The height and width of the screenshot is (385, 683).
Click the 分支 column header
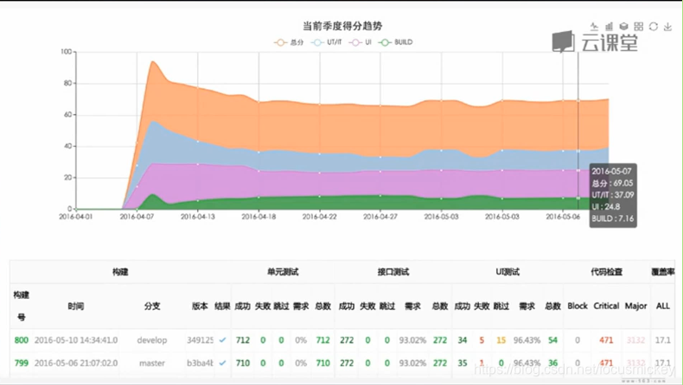(152, 306)
